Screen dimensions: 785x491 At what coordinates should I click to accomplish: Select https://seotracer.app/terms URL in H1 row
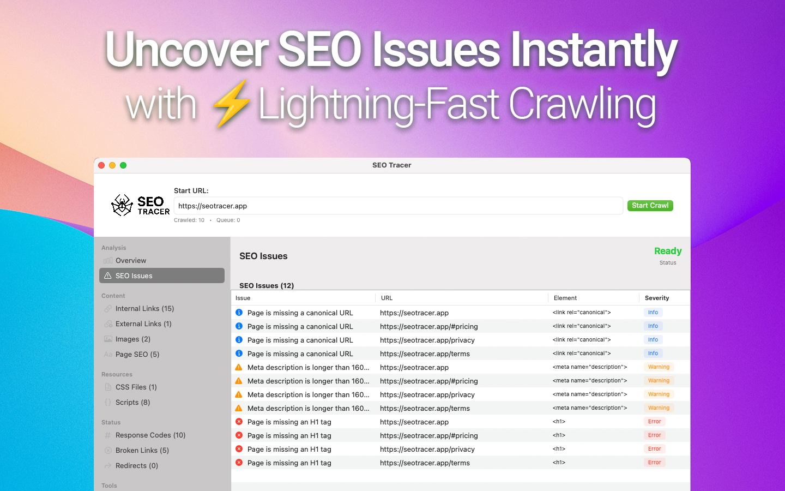[425, 463]
